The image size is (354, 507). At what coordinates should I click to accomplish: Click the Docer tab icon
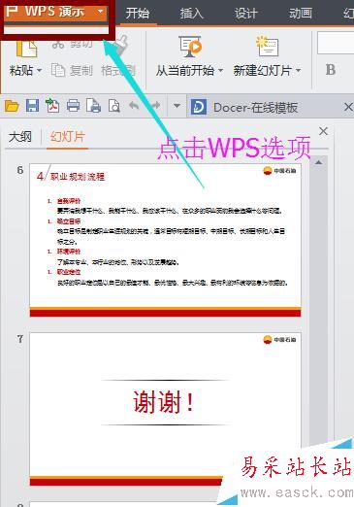click(199, 107)
